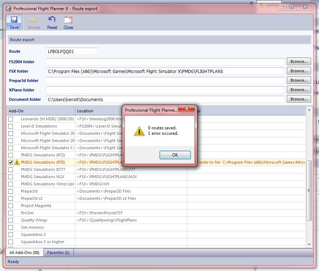Select the '<FSX>\PMDG\FLIGHTPLANS\777' location cell
Screen dimensions: 319x271
(131, 169)
